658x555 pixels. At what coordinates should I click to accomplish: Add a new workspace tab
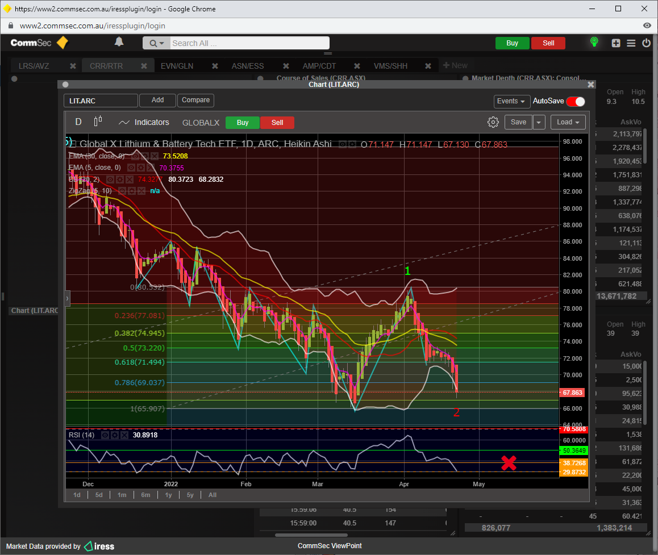point(455,65)
